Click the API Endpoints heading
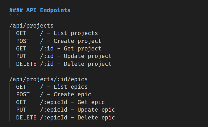 tap(40, 10)
